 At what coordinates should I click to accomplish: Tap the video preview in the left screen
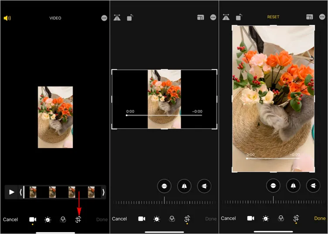click(x=55, y=117)
